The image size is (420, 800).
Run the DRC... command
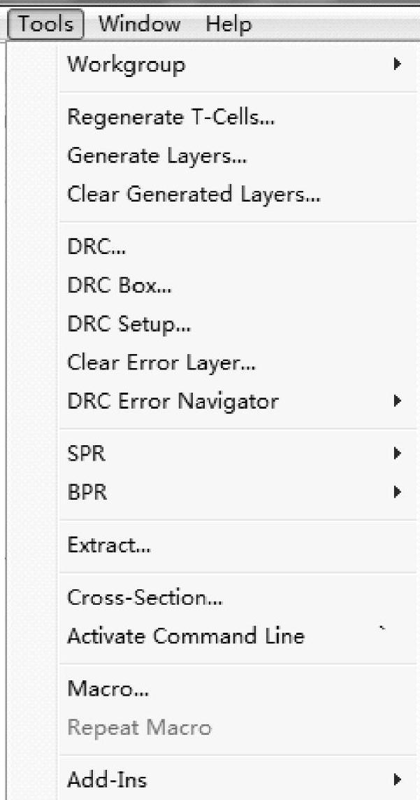click(x=97, y=246)
